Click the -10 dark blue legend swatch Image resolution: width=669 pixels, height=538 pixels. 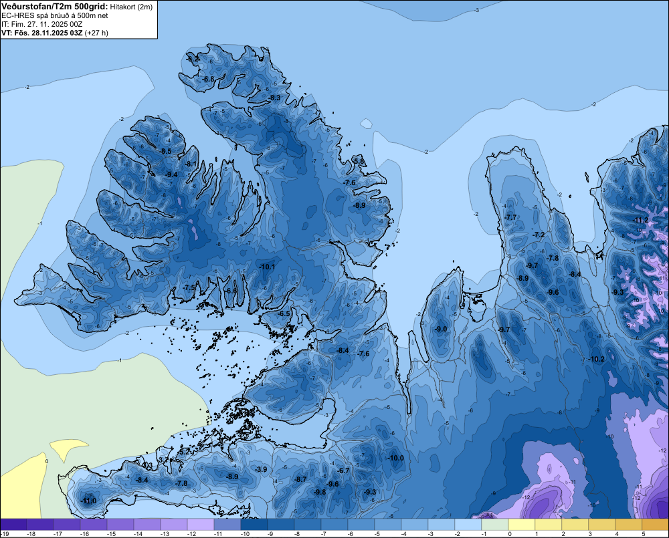tap(254, 525)
